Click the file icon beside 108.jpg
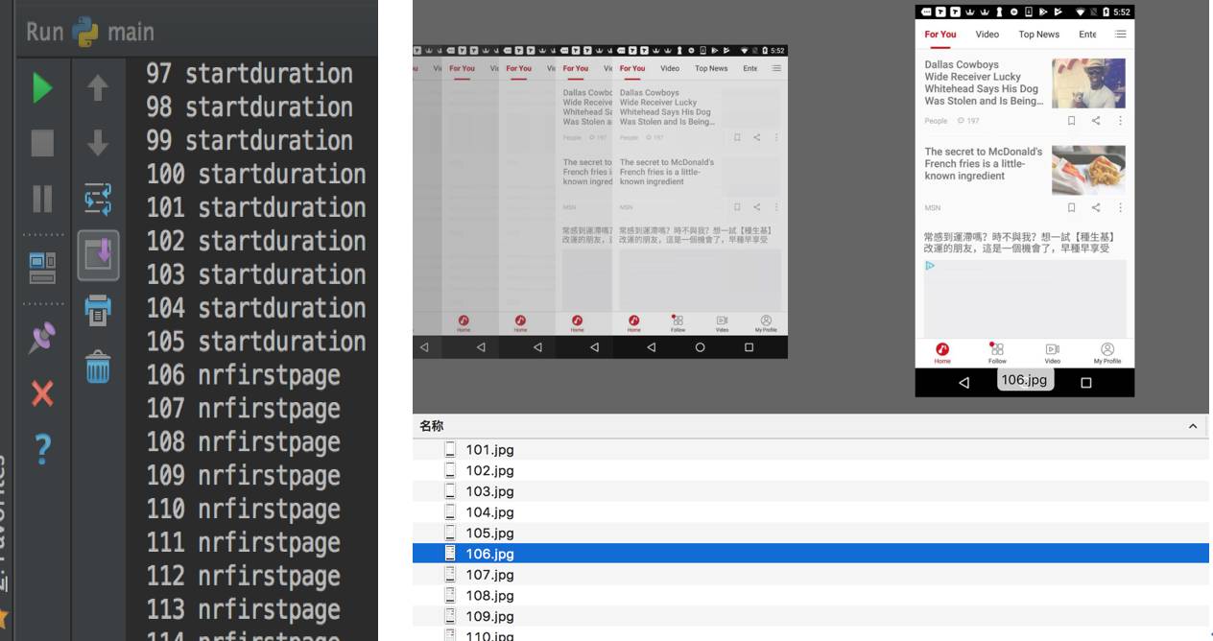This screenshot has width=1213, height=641. pos(450,596)
